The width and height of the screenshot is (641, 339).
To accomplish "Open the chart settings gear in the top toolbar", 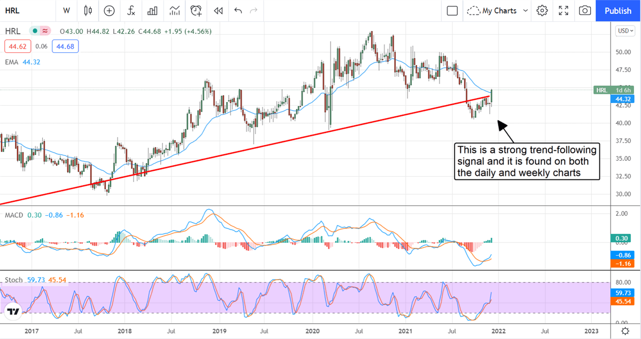I will click(x=542, y=10).
